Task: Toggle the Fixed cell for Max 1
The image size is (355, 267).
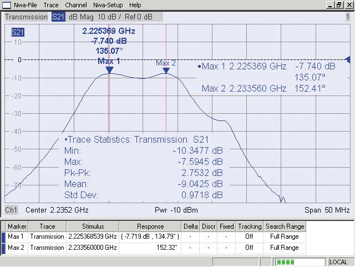Action: coord(226,236)
